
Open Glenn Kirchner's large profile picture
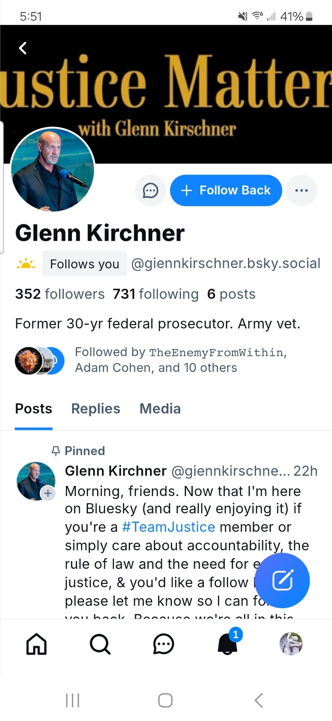click(53, 169)
